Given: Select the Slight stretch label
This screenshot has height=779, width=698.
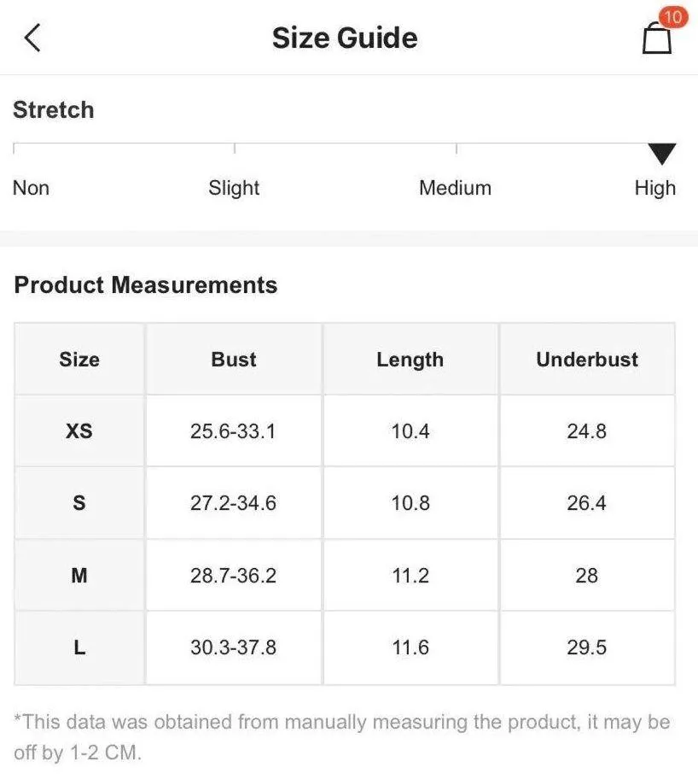Looking at the screenshot, I should [234, 188].
